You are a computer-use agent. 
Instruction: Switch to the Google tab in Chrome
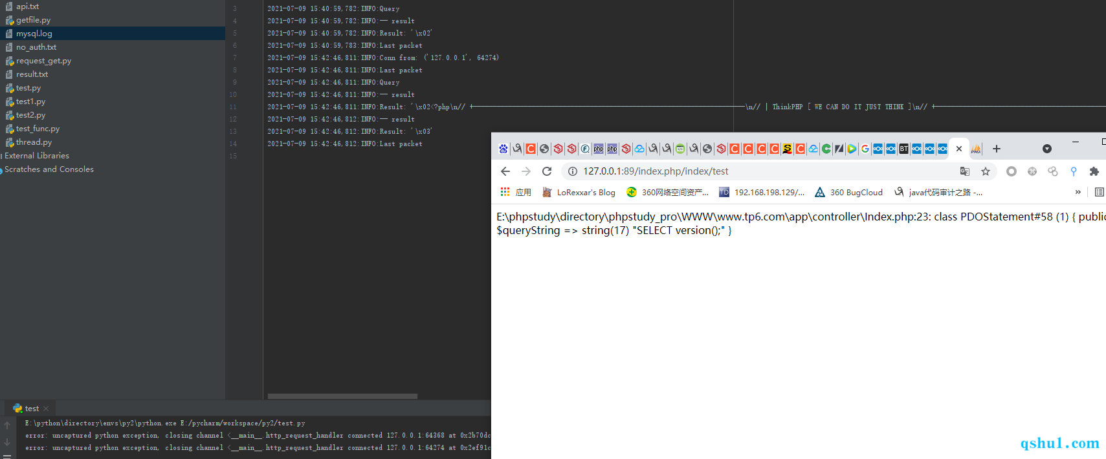865,149
